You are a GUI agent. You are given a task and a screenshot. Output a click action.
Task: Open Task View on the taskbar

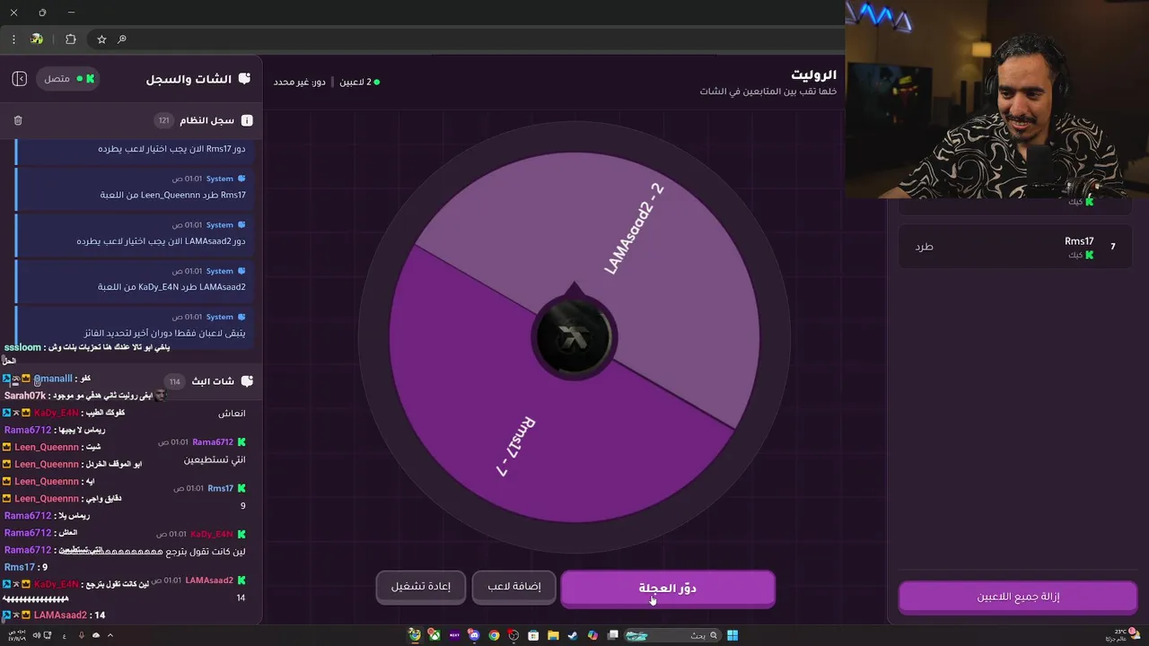click(x=613, y=635)
